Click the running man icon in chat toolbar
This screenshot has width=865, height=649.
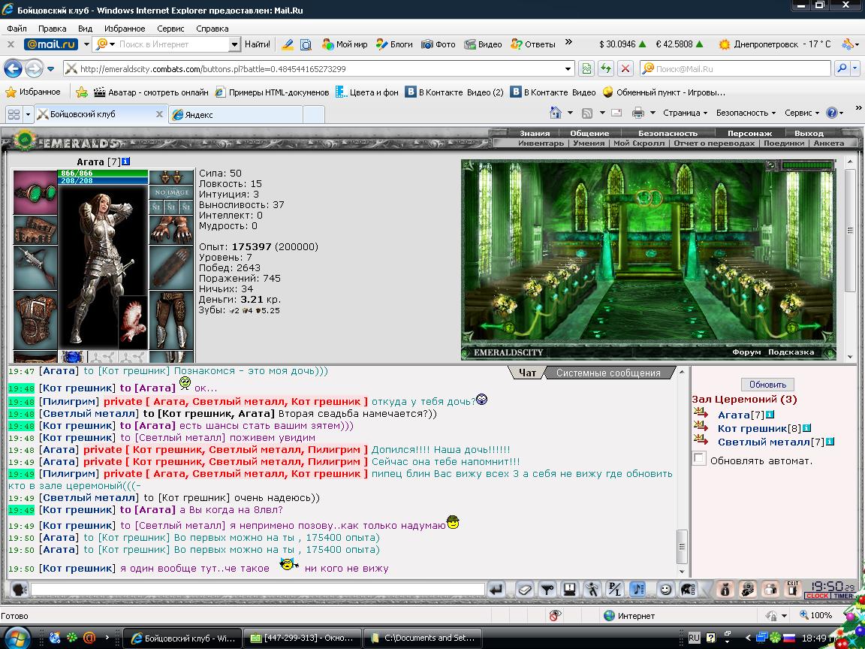(x=592, y=590)
